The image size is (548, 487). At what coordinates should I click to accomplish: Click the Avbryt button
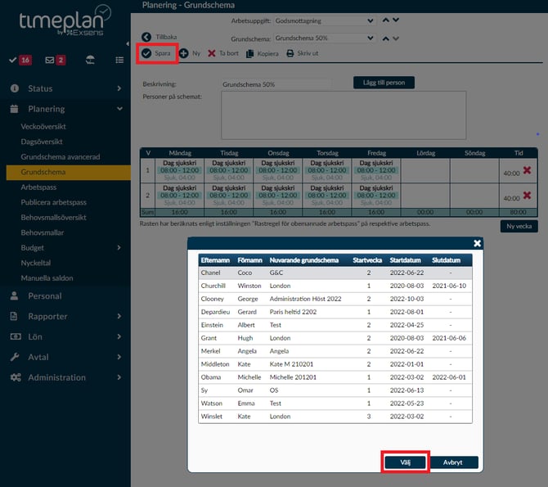pyautogui.click(x=453, y=462)
